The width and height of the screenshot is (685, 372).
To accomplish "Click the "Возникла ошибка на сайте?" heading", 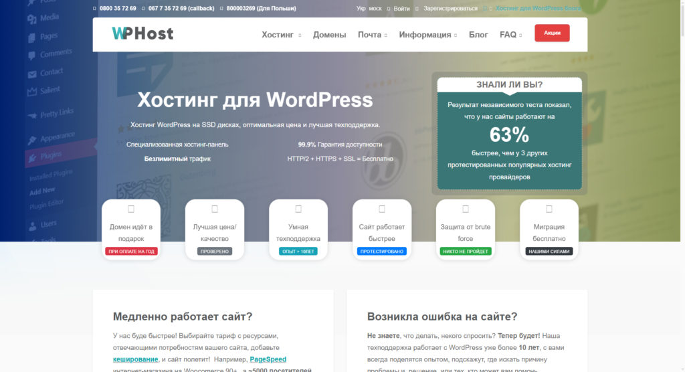I will point(442,316).
